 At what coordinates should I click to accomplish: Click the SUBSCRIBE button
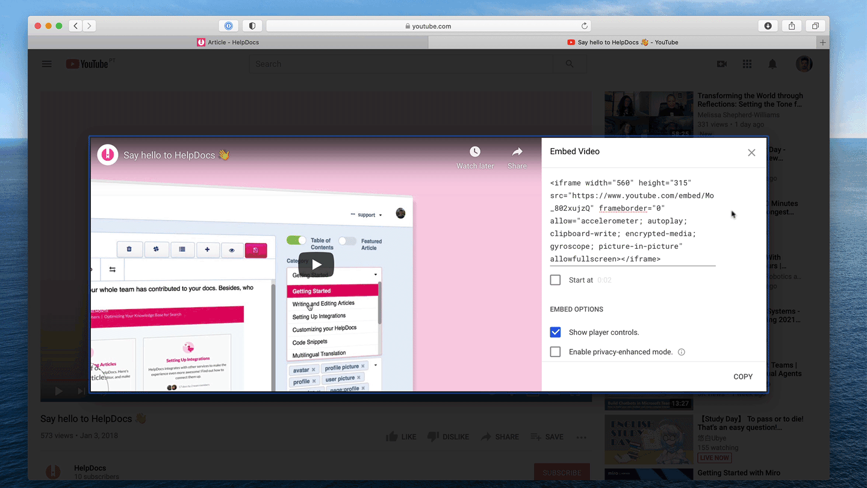click(x=562, y=472)
